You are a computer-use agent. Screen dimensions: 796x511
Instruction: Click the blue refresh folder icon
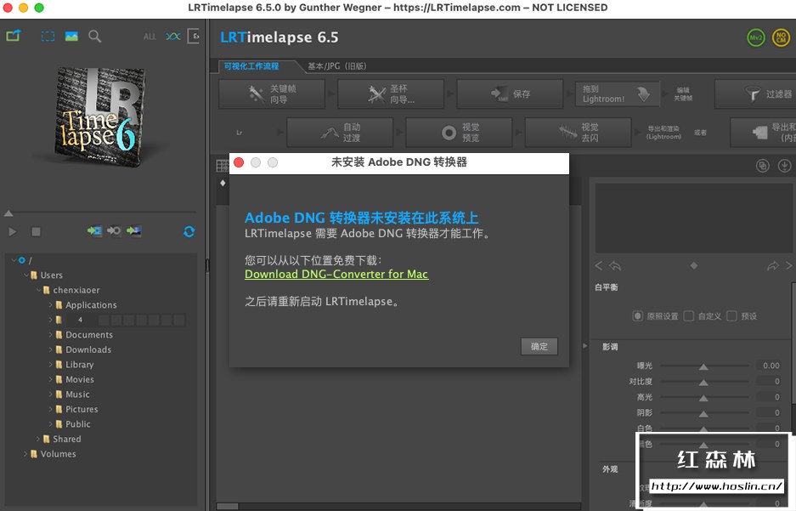coord(189,231)
